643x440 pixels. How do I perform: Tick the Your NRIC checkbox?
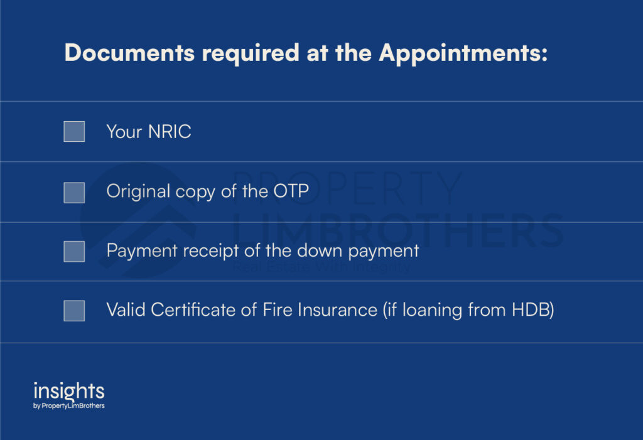coord(74,131)
